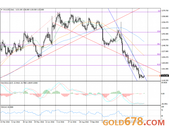Screen dimensions: 169x132
Task: Click the MACD(12,26,9) indicator label
Action: click(7, 83)
